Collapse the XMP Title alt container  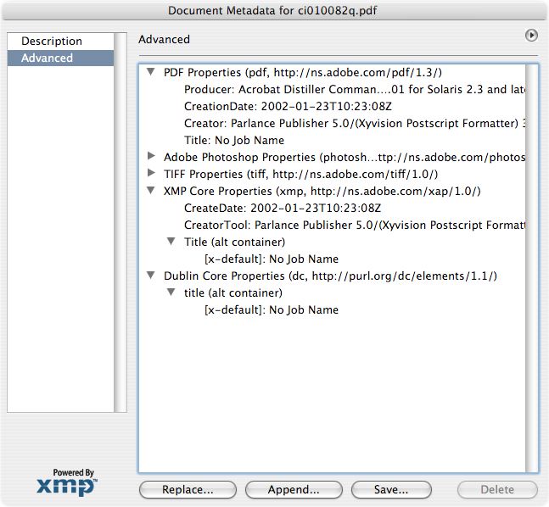(x=171, y=242)
